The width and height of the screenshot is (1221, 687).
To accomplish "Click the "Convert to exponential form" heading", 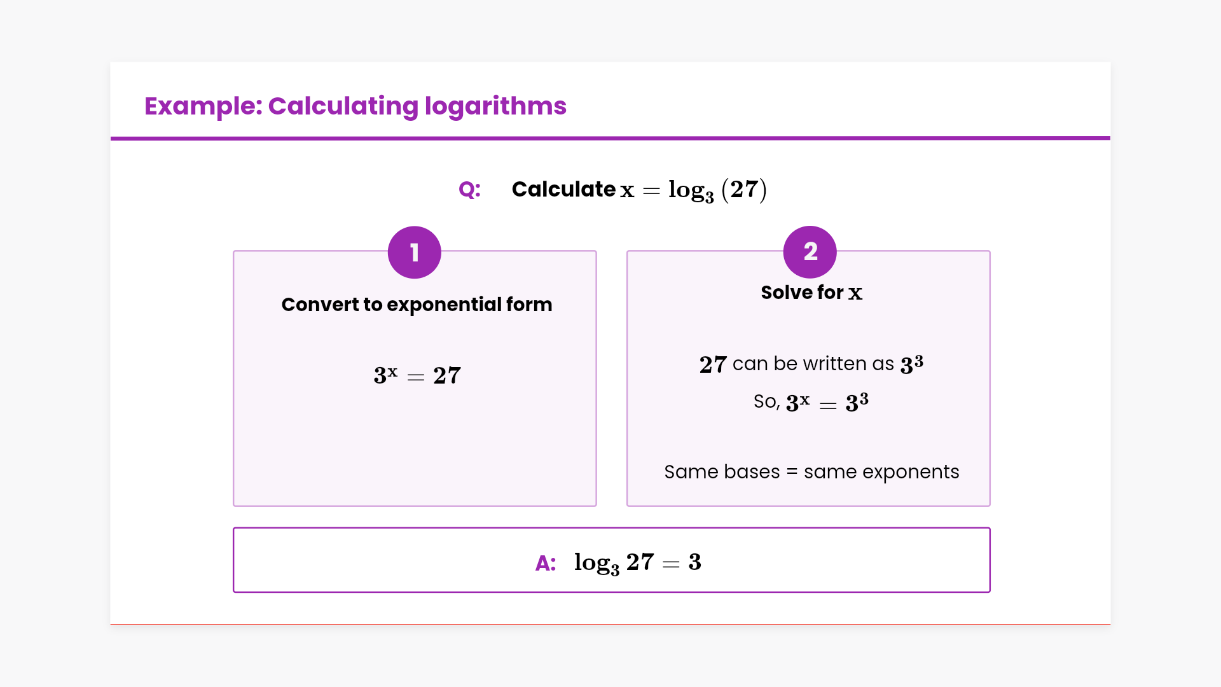I will (417, 305).
